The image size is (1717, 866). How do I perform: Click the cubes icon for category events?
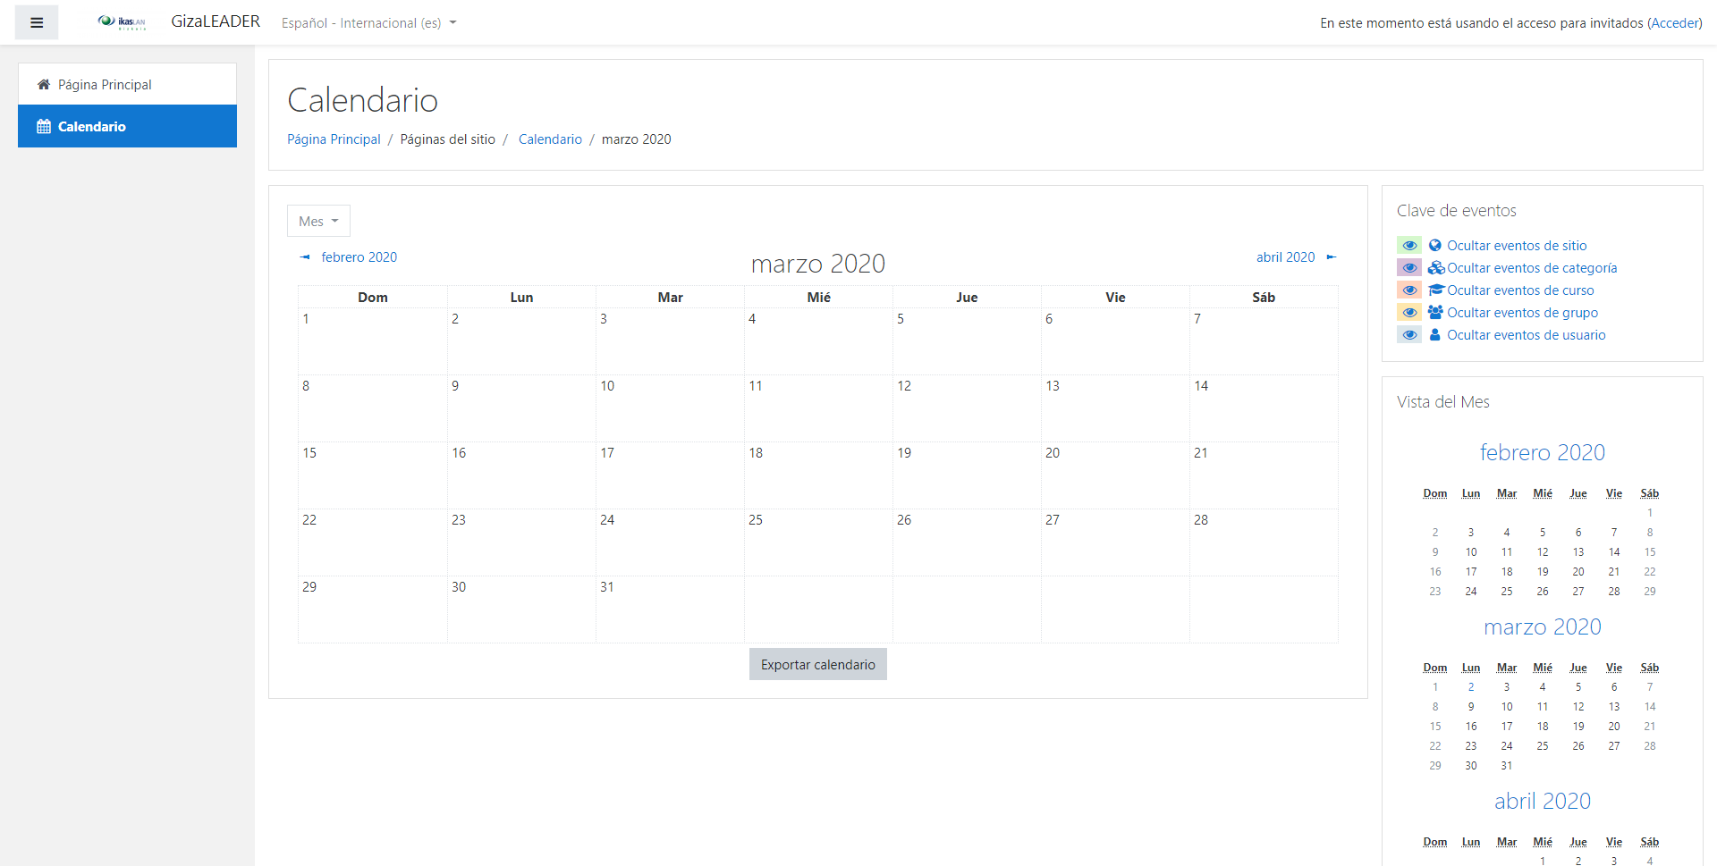pos(1436,268)
